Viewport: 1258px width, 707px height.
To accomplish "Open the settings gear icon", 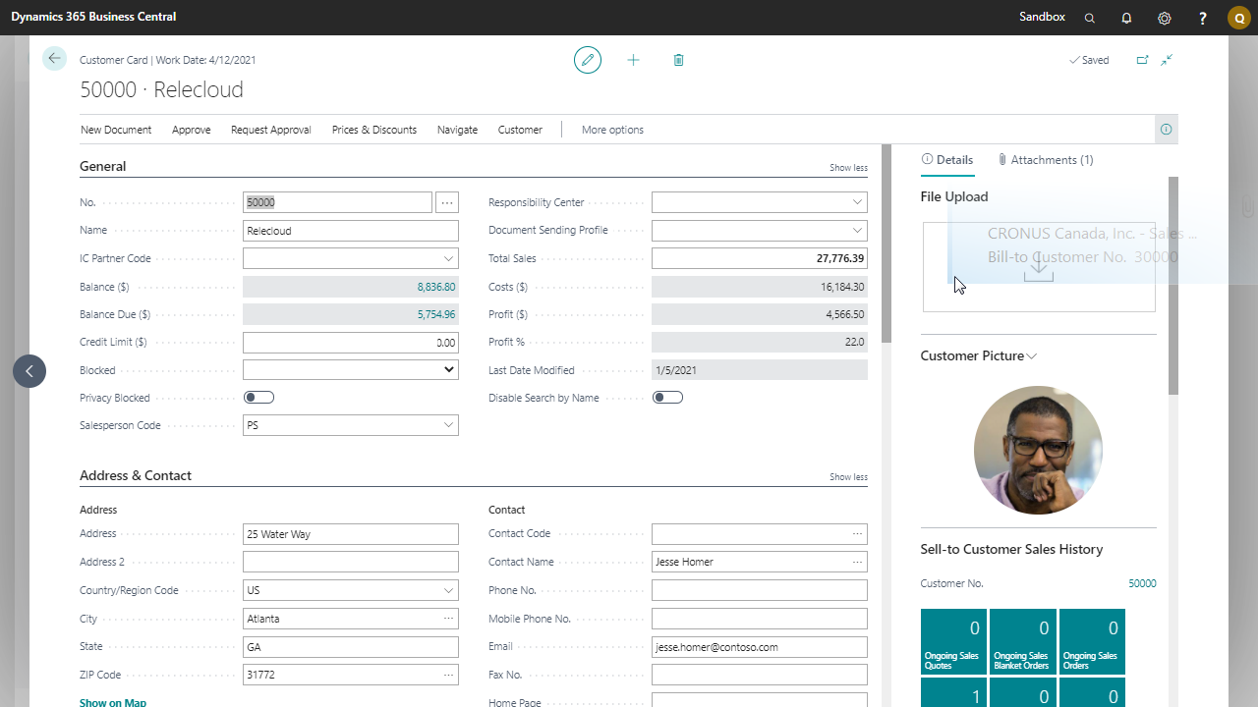I will click(1165, 18).
